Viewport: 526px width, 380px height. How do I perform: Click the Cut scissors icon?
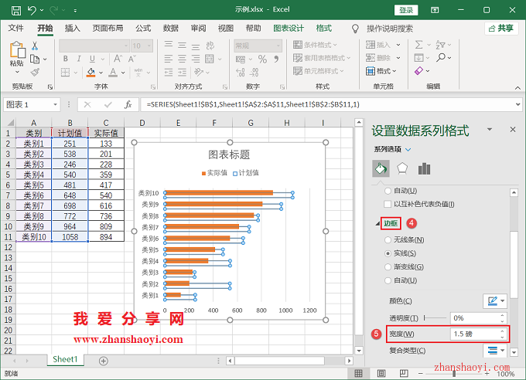[35, 46]
